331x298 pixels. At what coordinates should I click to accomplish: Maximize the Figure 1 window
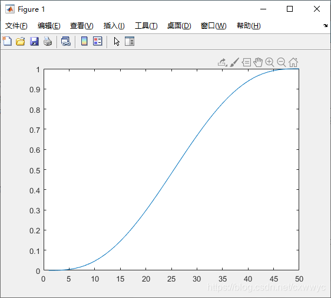point(290,9)
